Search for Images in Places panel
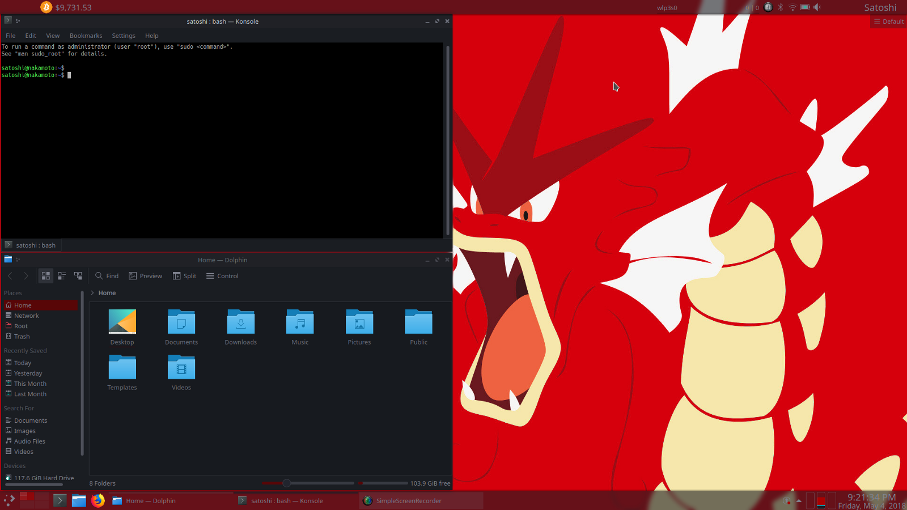 [41, 431]
